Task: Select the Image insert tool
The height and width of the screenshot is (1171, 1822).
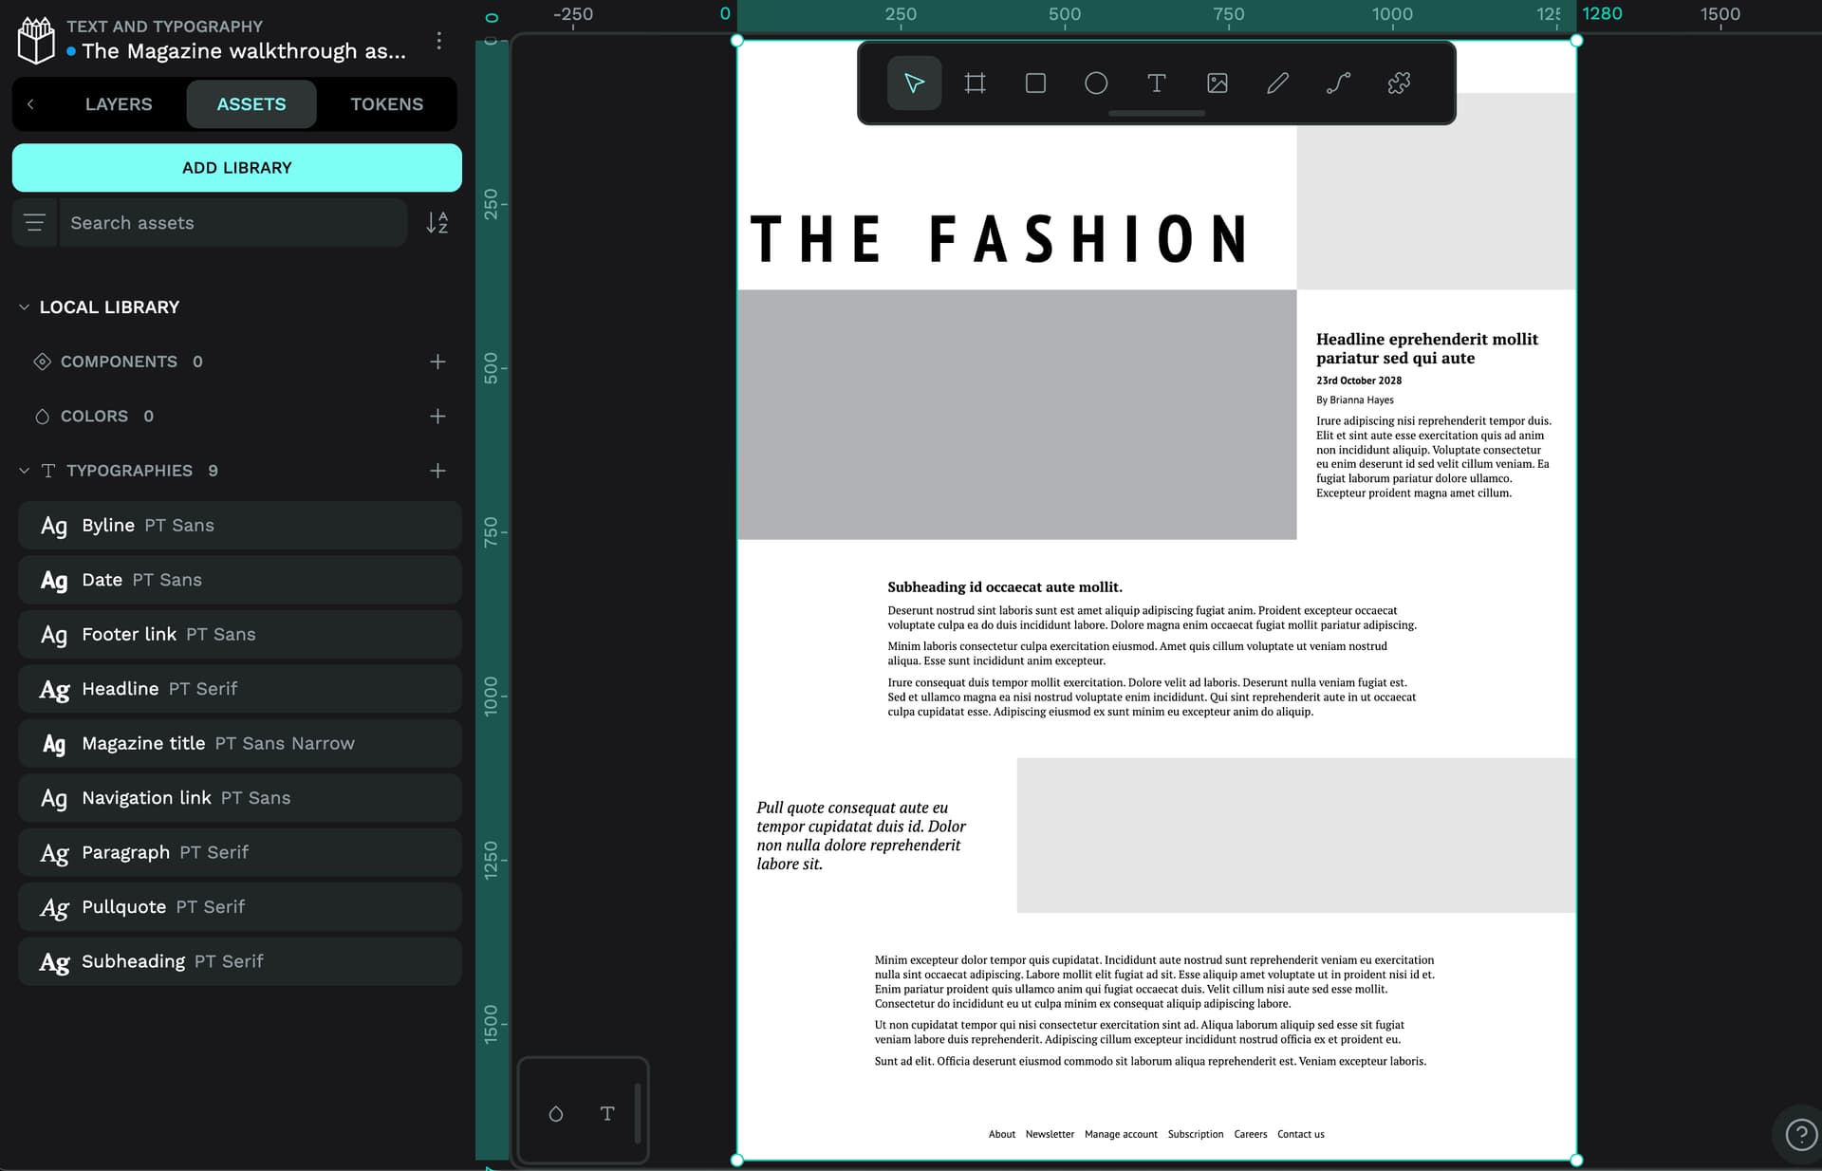Action: 1217,84
